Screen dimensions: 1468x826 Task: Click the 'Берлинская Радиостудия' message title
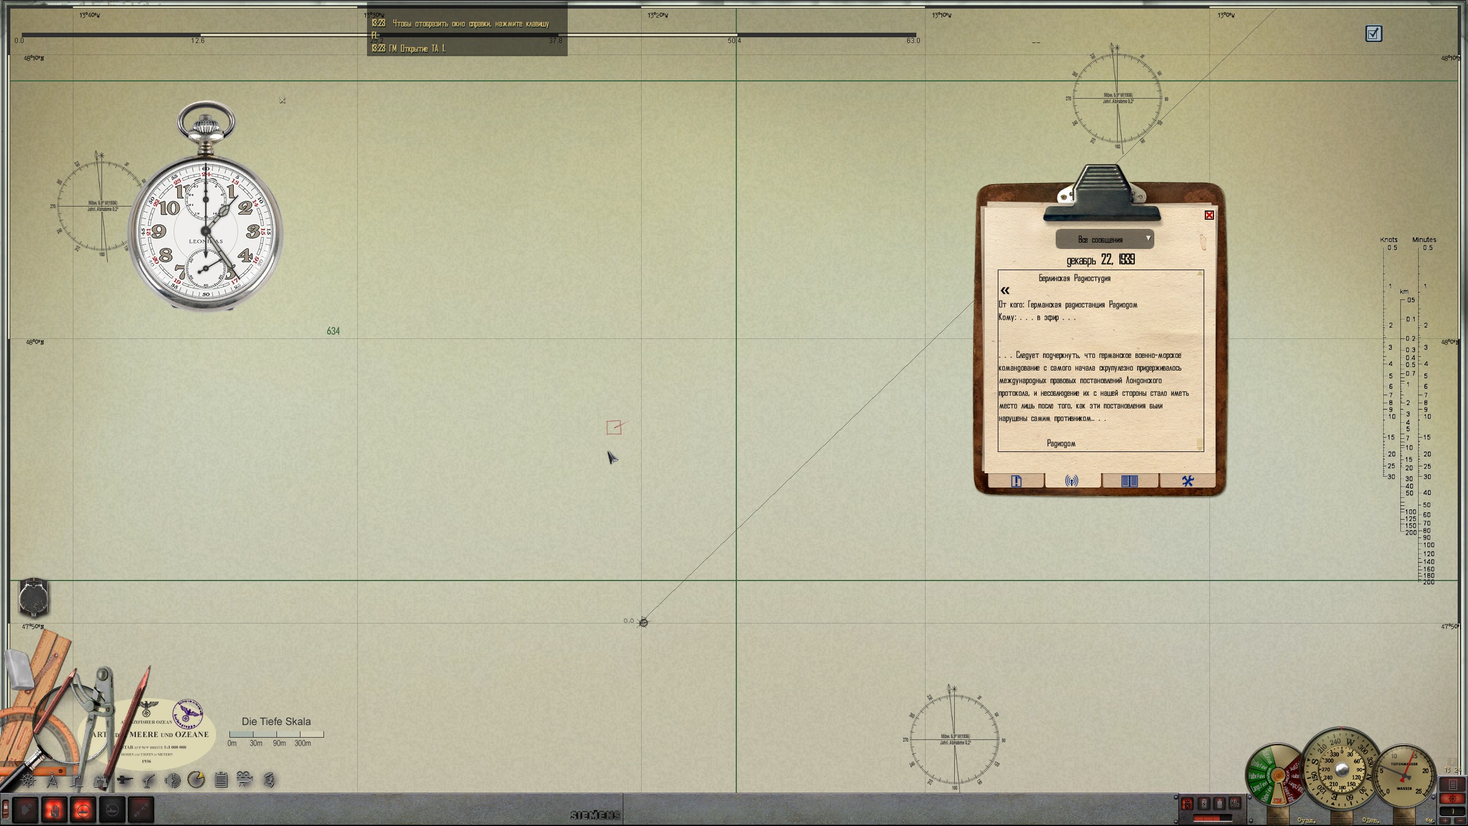coord(1075,278)
